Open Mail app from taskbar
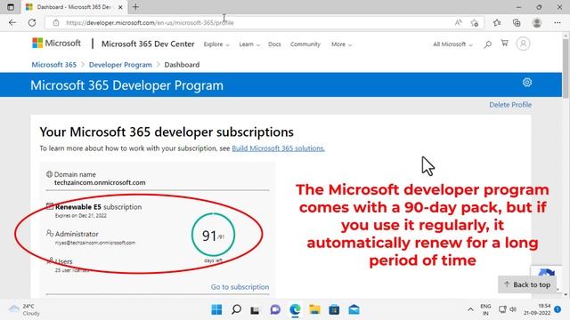The width and height of the screenshot is (570, 320). pyautogui.click(x=354, y=310)
